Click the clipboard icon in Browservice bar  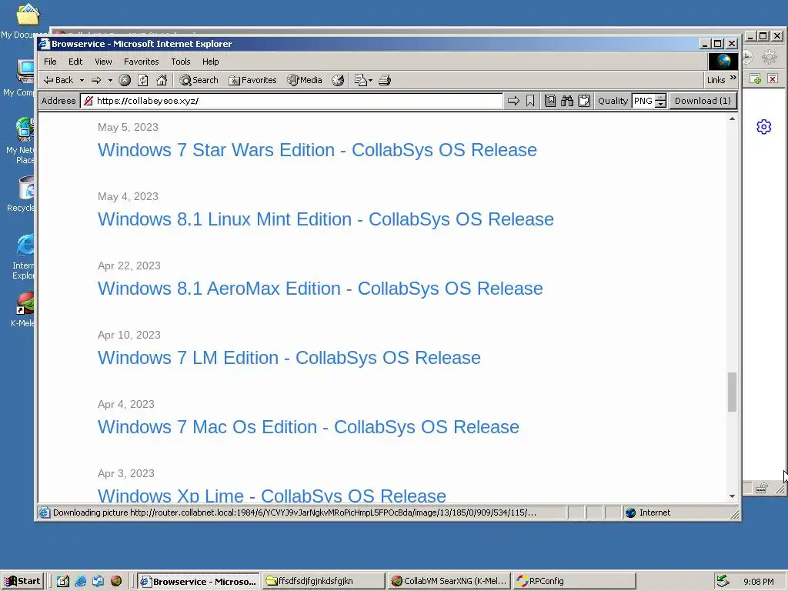[584, 101]
